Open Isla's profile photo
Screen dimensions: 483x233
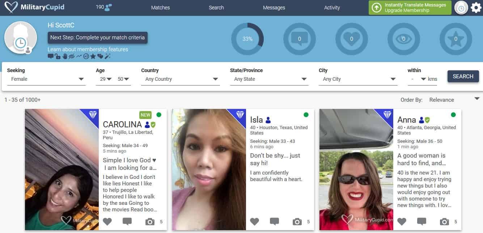[209, 170]
